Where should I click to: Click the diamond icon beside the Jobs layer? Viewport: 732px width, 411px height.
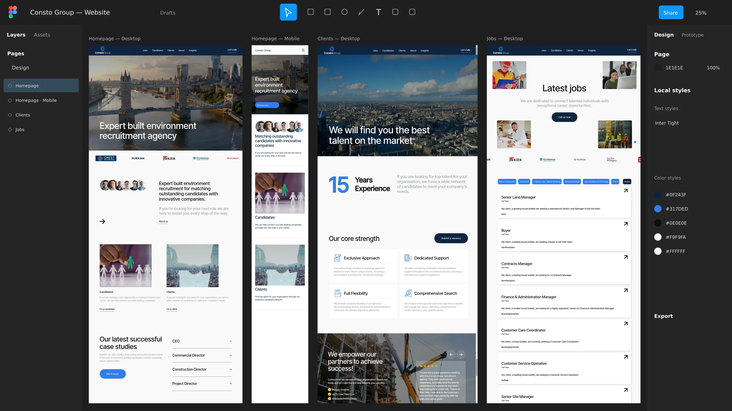pos(10,130)
